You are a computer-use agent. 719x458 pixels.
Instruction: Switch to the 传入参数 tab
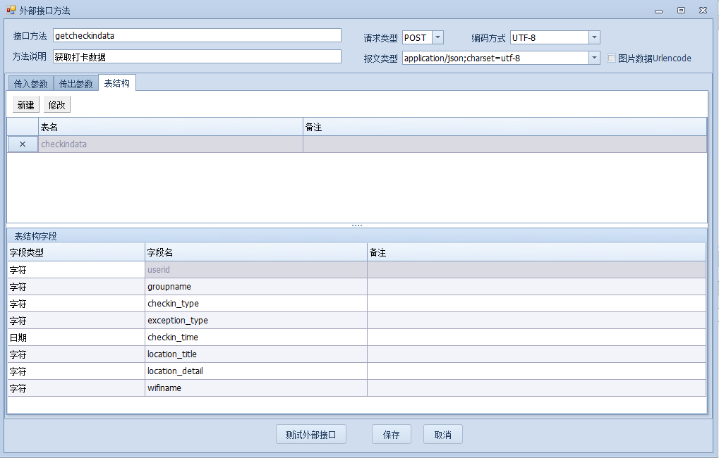tap(31, 84)
